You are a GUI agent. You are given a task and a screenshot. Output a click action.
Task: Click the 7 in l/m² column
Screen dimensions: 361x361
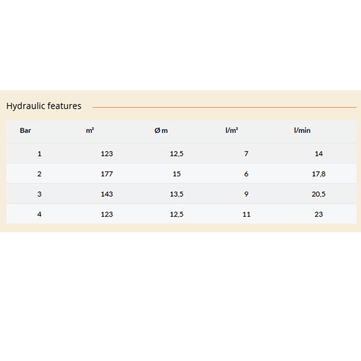pyautogui.click(x=247, y=154)
